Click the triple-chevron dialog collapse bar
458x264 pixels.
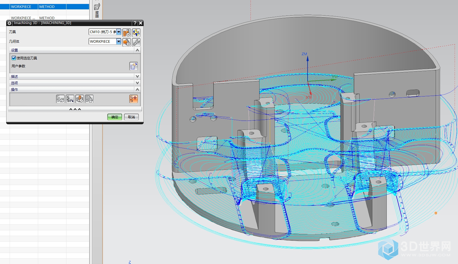[x=75, y=109]
